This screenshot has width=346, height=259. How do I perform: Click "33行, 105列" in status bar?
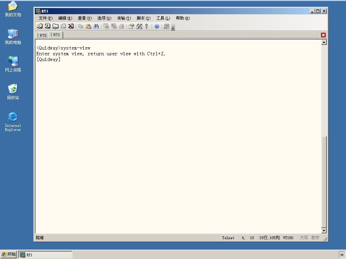pos(269,238)
